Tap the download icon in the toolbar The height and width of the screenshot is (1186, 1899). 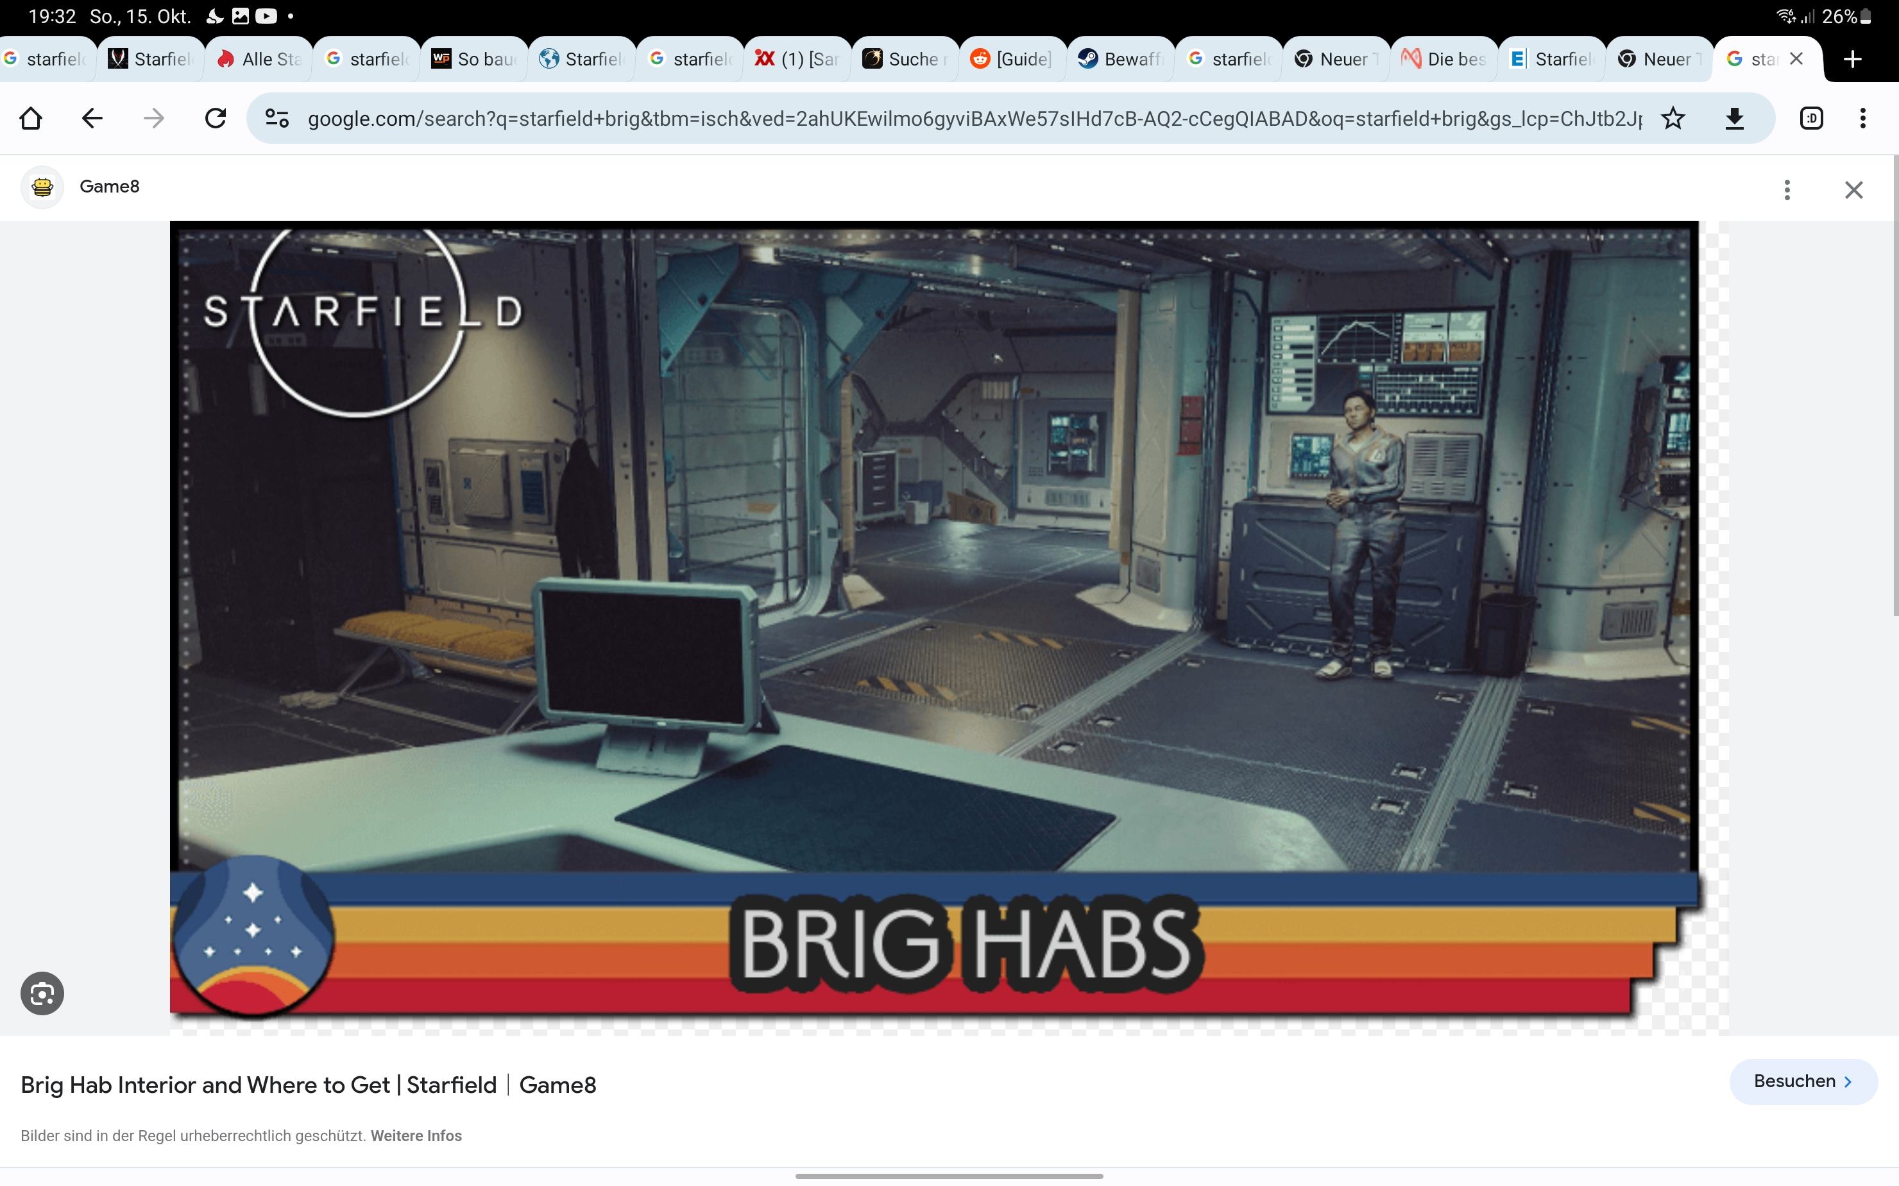point(1734,119)
